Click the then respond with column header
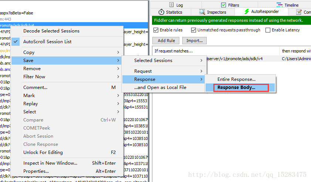 [x=296, y=51]
